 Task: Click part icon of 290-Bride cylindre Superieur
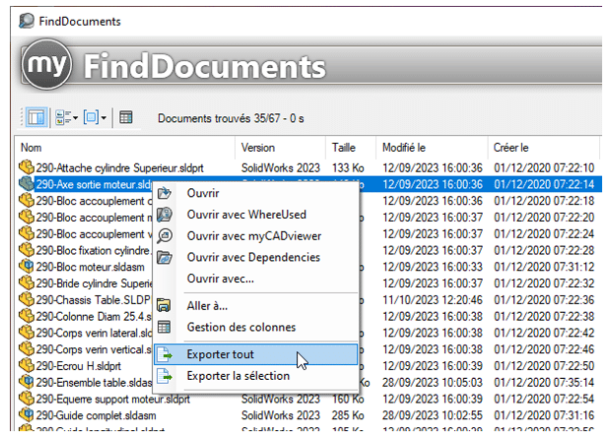[27, 283]
